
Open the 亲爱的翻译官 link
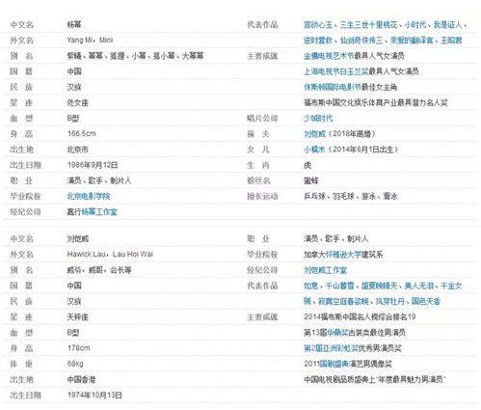[412, 41]
